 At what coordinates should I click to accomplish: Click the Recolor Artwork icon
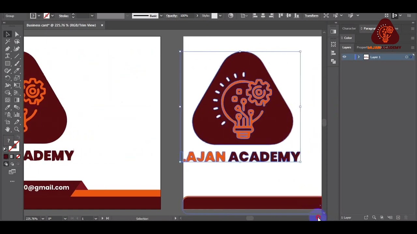231,16
